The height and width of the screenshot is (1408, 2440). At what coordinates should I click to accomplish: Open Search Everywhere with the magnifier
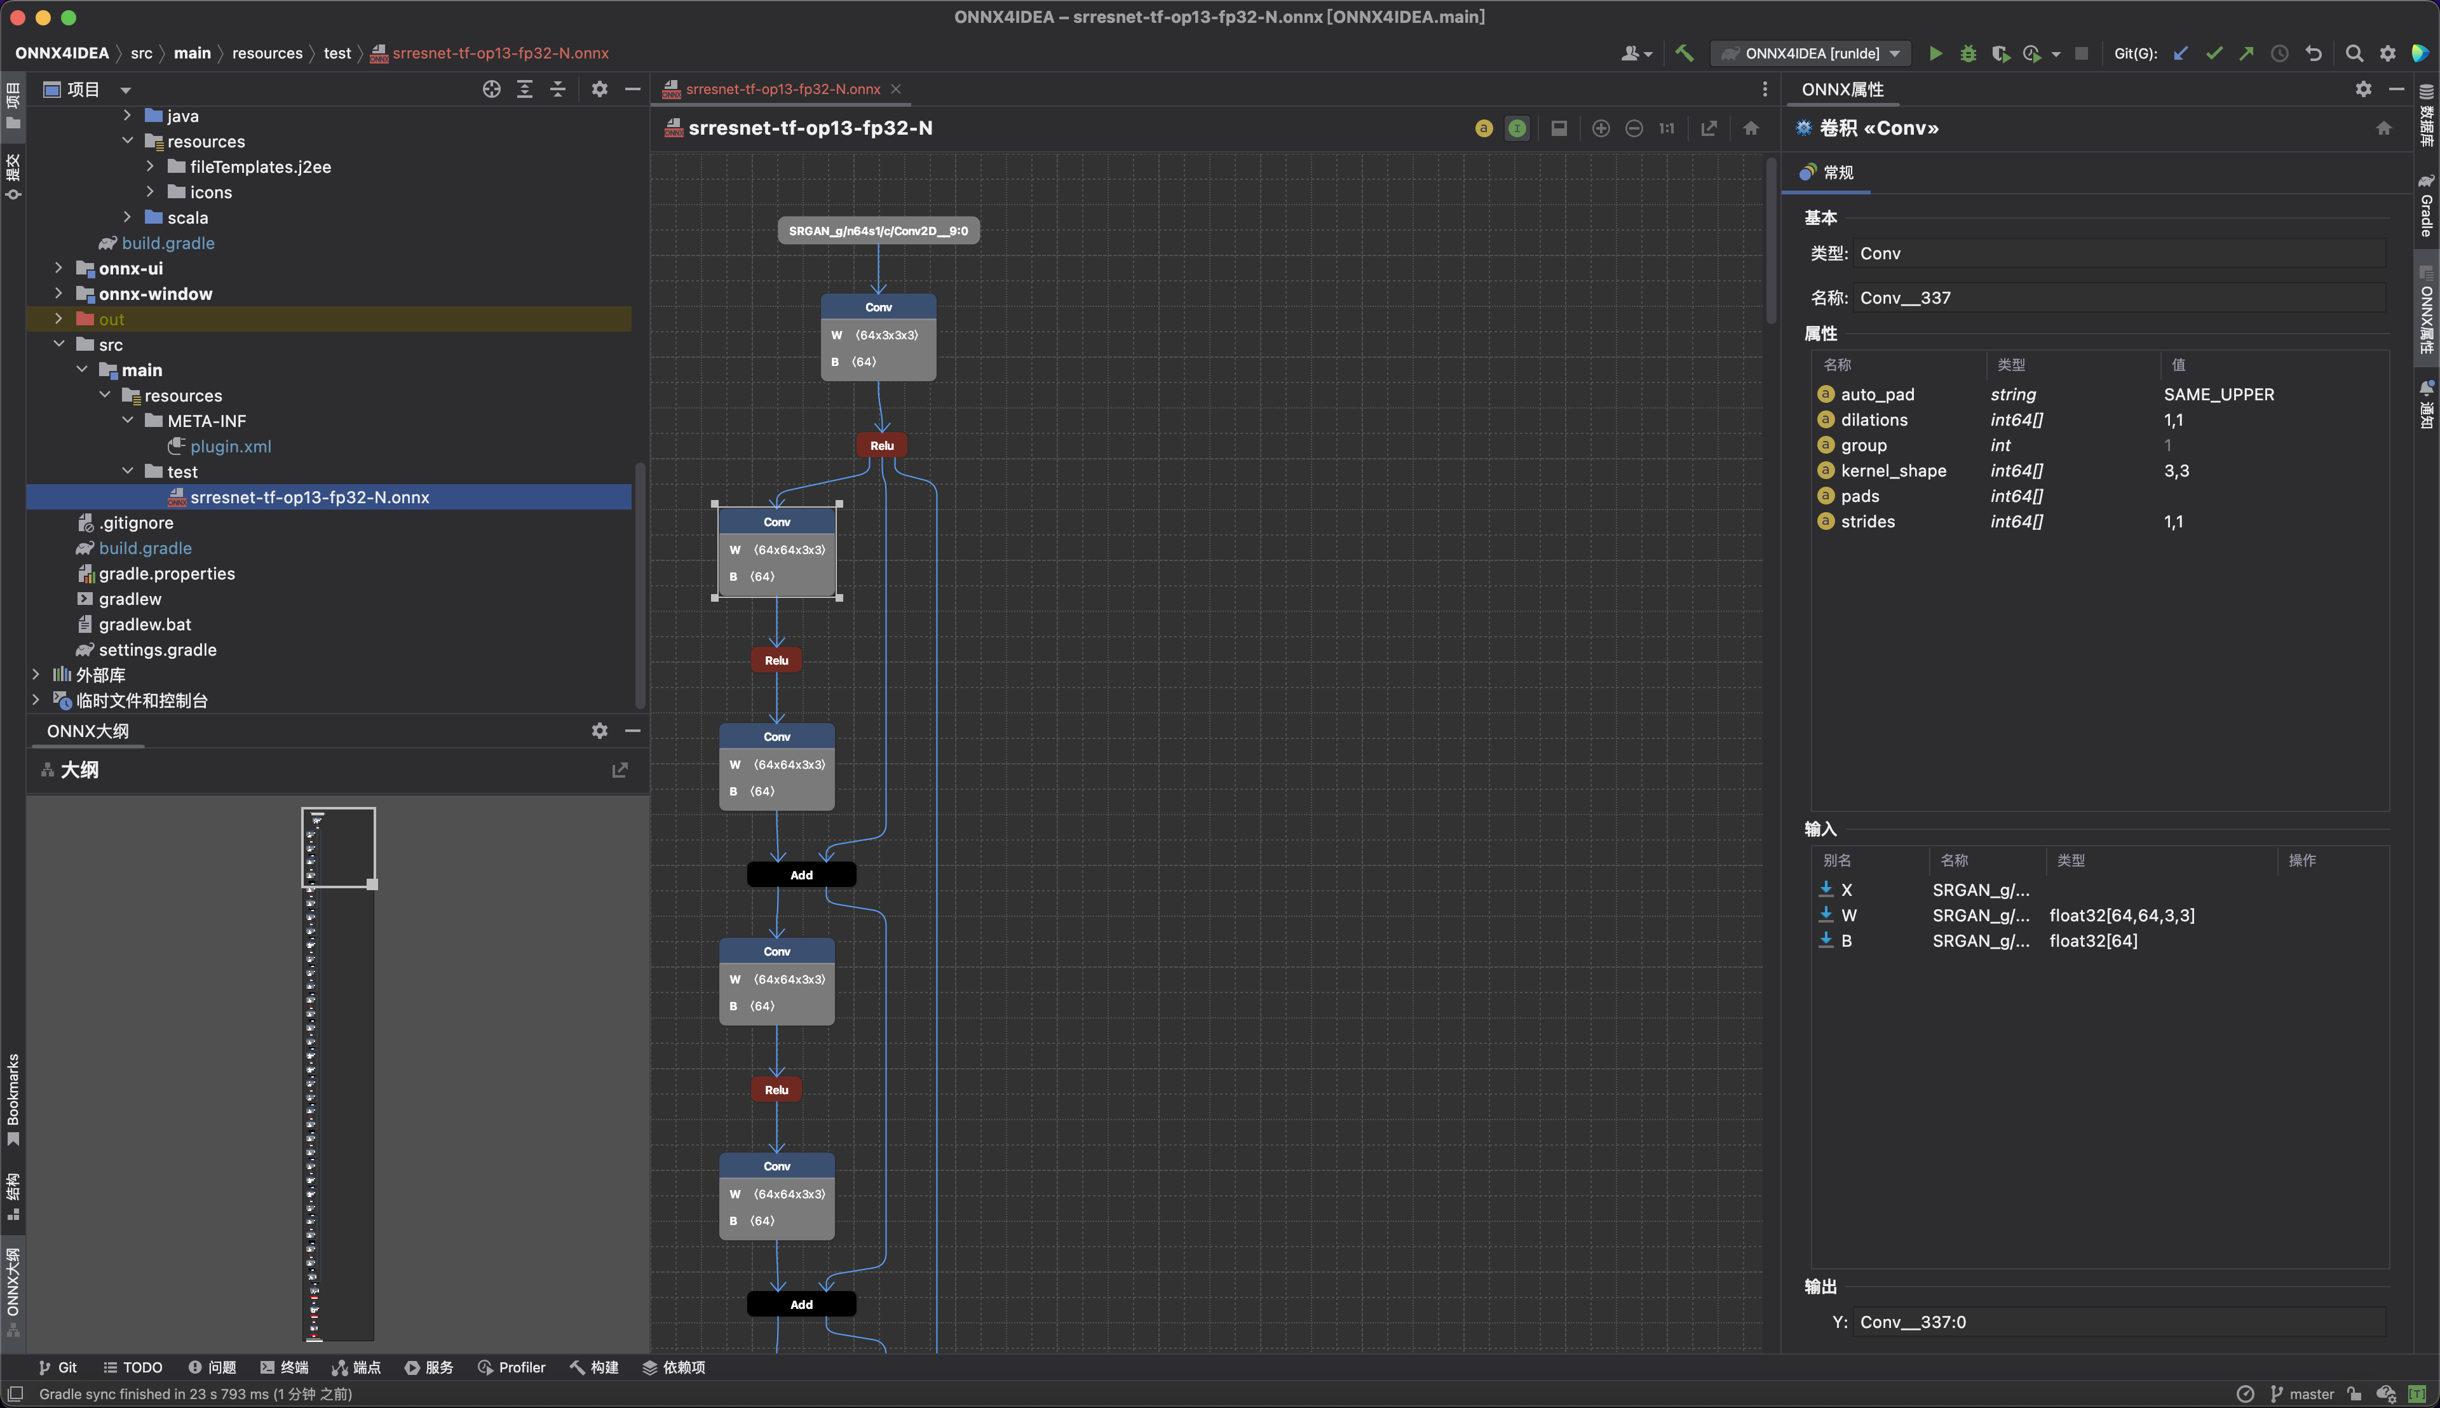pos(2355,53)
